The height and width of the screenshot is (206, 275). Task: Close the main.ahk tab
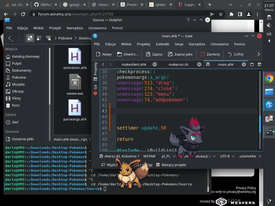(244, 64)
